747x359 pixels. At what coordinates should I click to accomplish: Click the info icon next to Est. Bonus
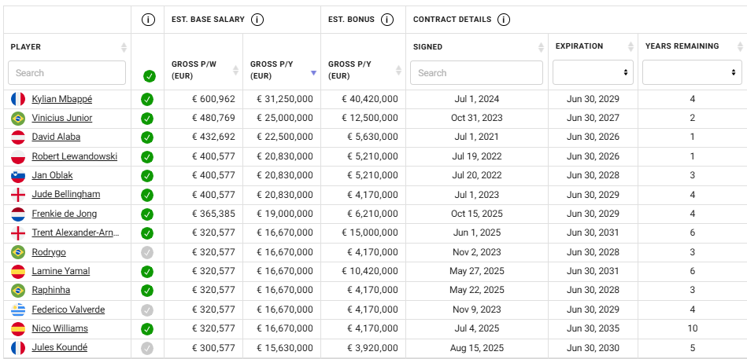point(386,20)
